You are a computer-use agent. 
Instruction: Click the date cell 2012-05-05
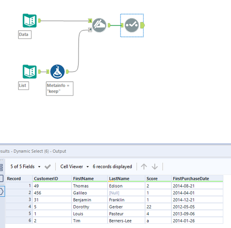click(x=197, y=207)
